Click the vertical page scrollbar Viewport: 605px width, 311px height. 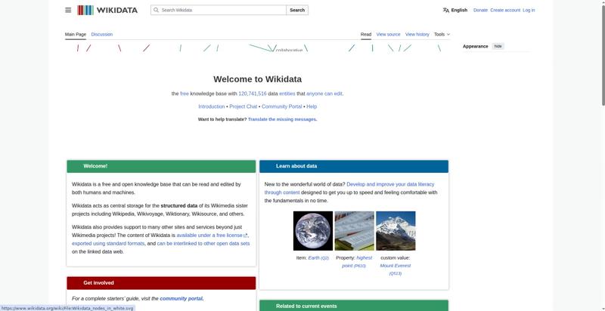coord(600,151)
